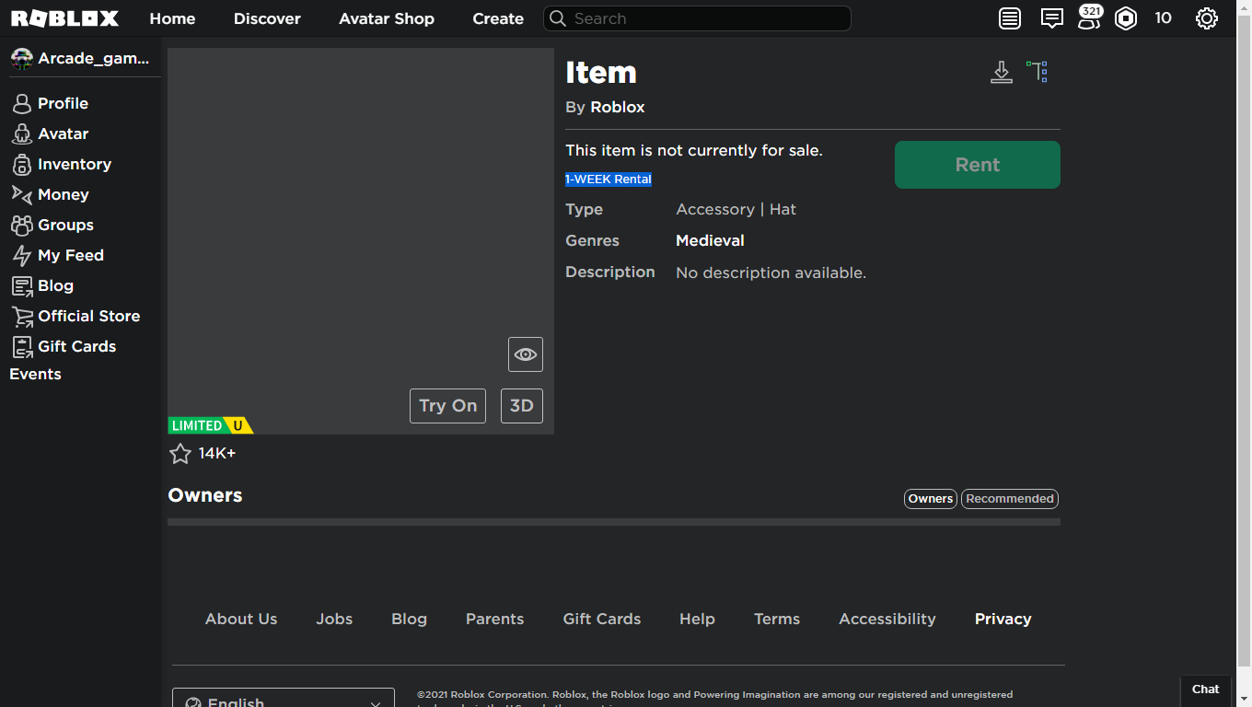Click the download asset icon
The height and width of the screenshot is (707, 1252).
pyautogui.click(x=1002, y=73)
